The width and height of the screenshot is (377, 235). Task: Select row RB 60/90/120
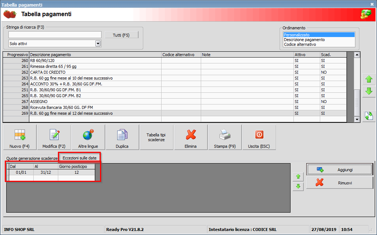click(175, 60)
